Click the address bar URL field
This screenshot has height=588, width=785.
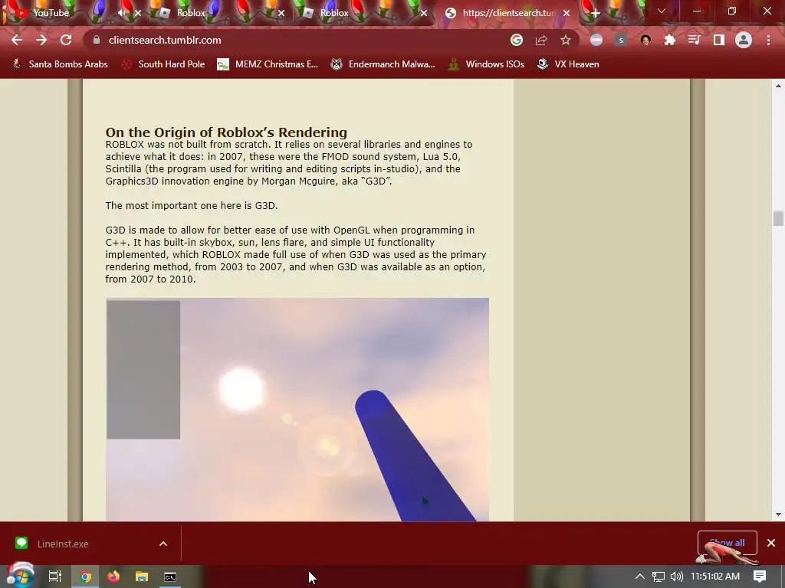(x=301, y=40)
